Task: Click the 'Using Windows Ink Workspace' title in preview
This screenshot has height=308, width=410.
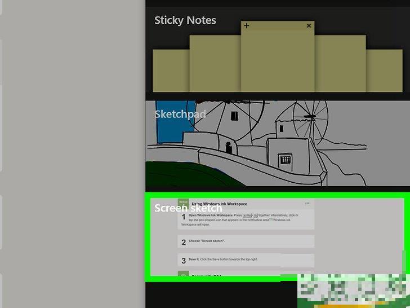Action: pyautogui.click(x=220, y=204)
